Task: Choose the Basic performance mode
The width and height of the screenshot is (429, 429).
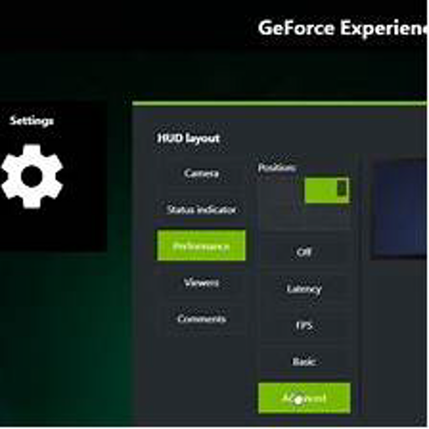Action: coord(304,361)
